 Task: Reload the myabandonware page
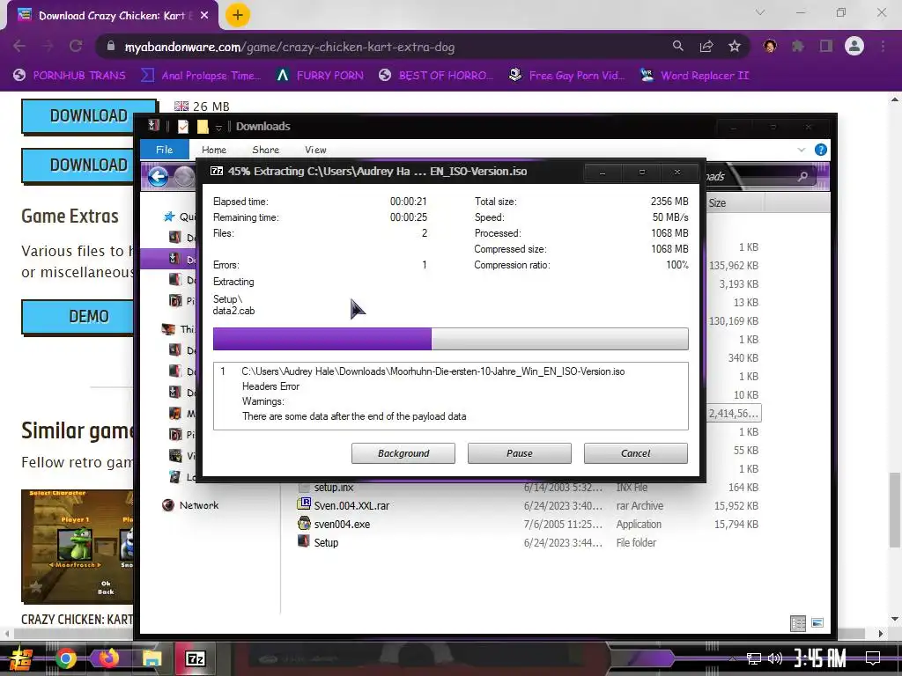(76, 47)
